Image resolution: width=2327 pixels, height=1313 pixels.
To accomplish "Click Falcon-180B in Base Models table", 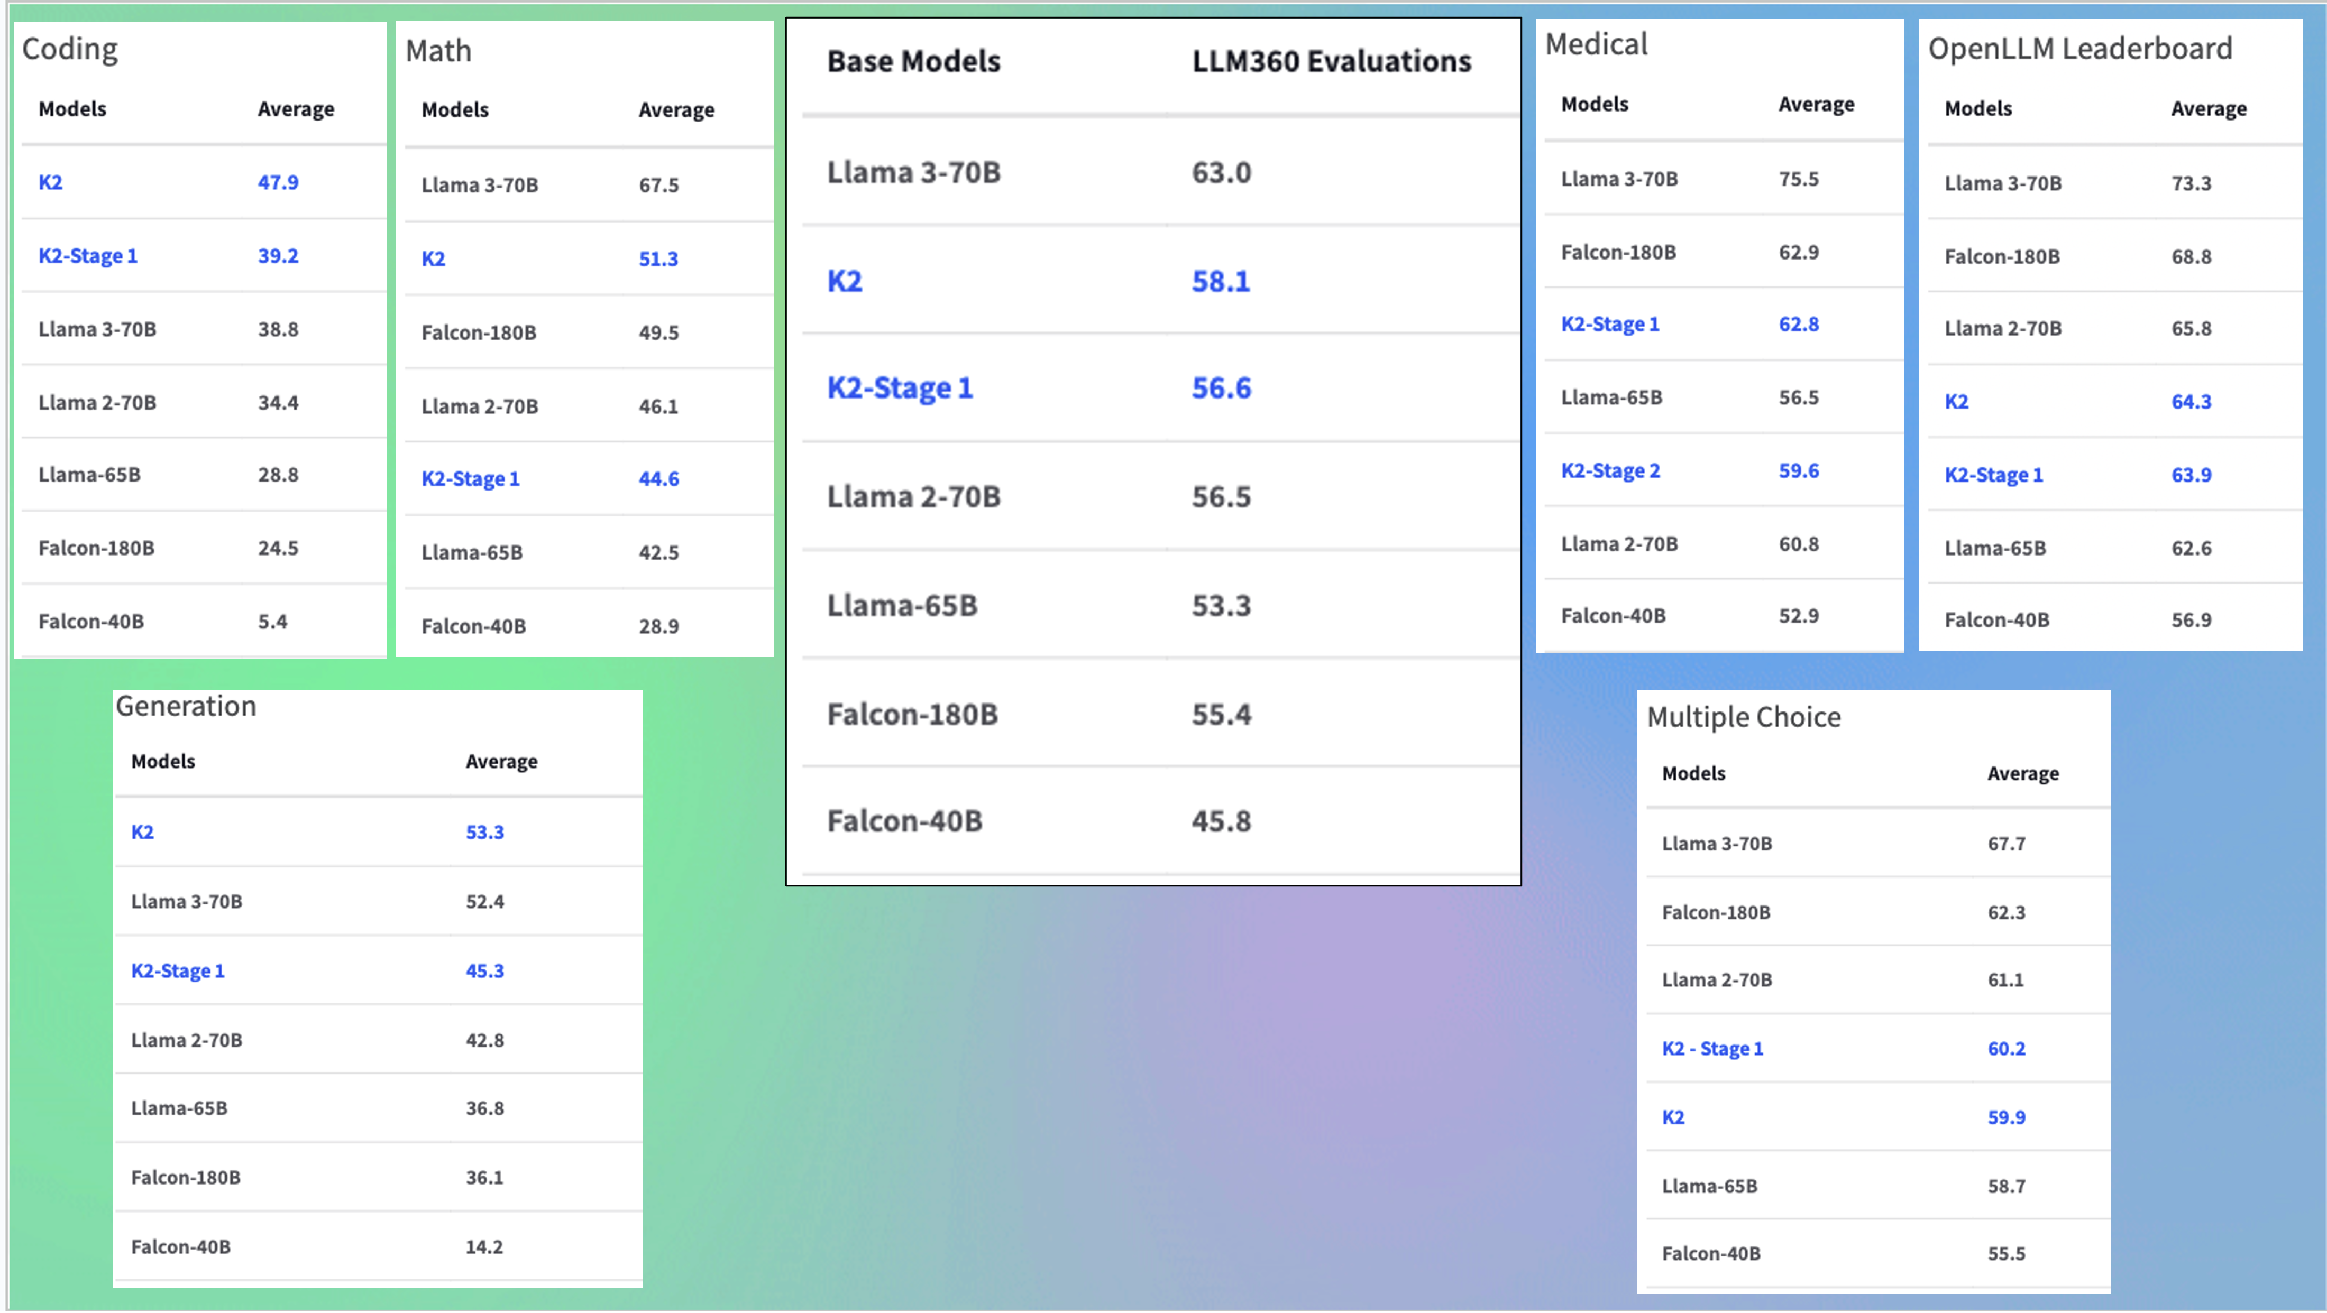I will (x=912, y=714).
